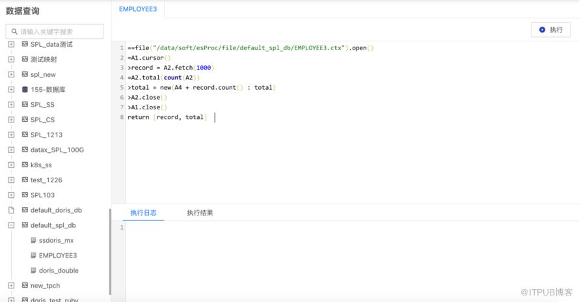Click the file icon left of default_doris_db
The width and height of the screenshot is (579, 302).
[x=11, y=210]
